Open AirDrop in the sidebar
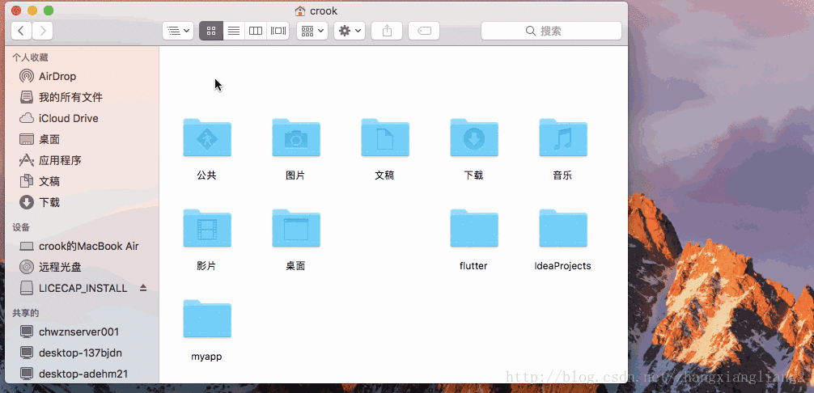 point(57,76)
